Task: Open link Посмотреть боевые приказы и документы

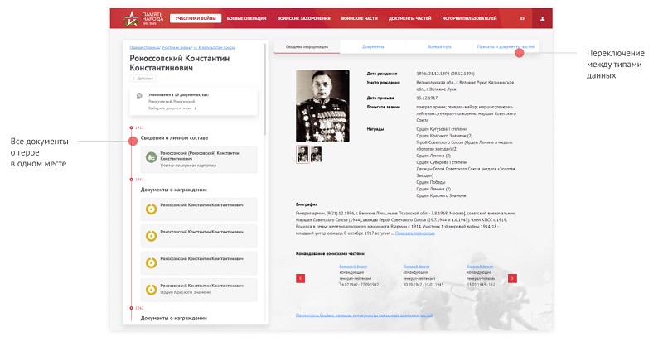Action: [364, 315]
